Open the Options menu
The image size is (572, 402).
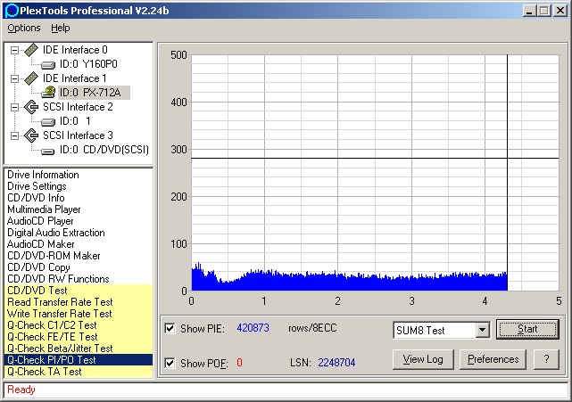(24, 28)
